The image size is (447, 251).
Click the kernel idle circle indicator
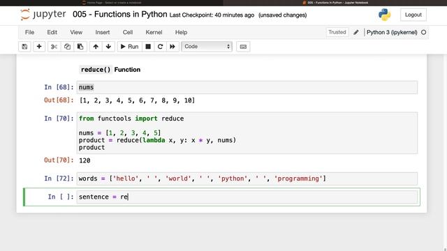[424, 33]
